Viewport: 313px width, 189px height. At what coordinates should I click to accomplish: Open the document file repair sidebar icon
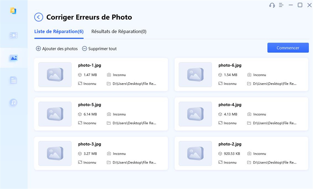[x=14, y=80]
